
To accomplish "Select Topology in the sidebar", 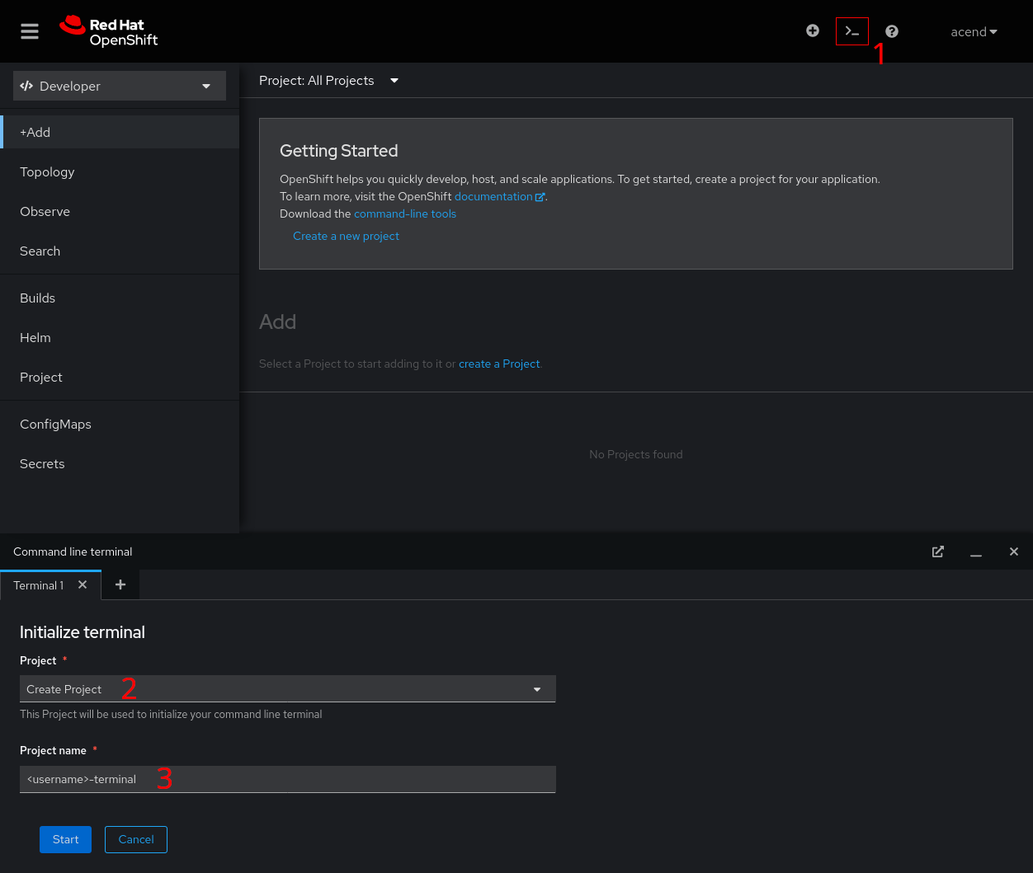I will pos(47,171).
